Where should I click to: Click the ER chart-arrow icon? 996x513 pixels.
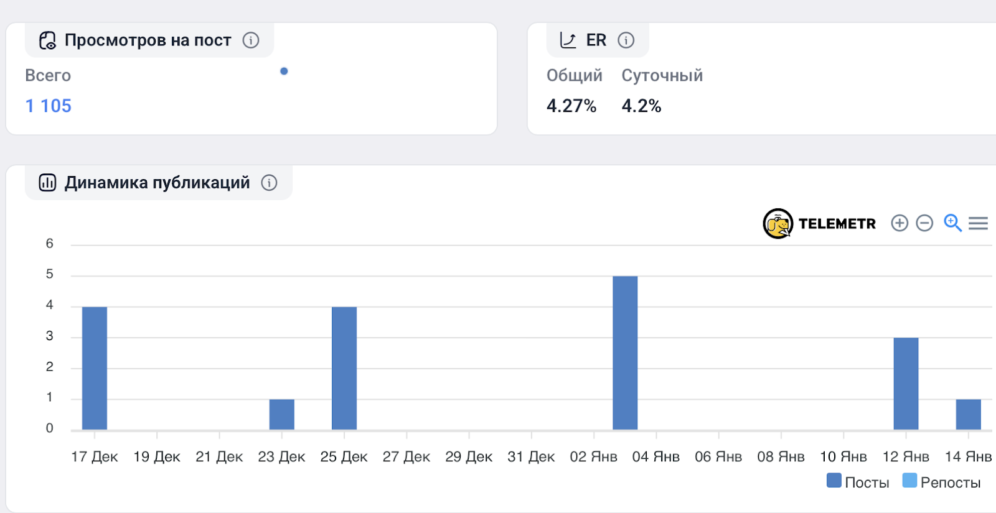[x=568, y=40]
